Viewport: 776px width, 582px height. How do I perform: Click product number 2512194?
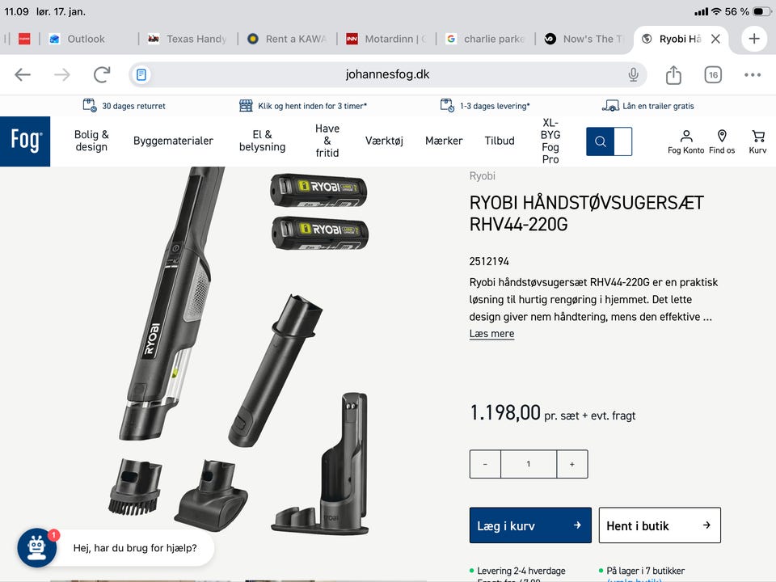coord(489,261)
